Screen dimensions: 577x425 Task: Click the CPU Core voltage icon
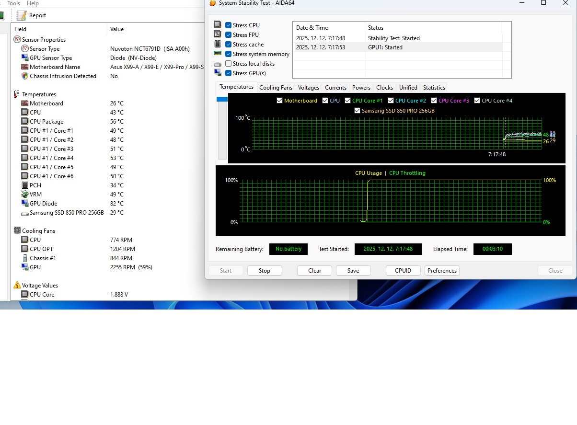click(25, 295)
